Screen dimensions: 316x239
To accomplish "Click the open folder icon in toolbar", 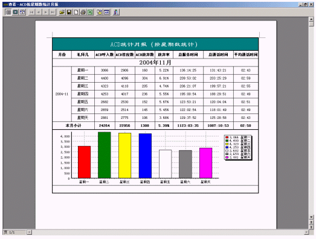I will 62,12.
